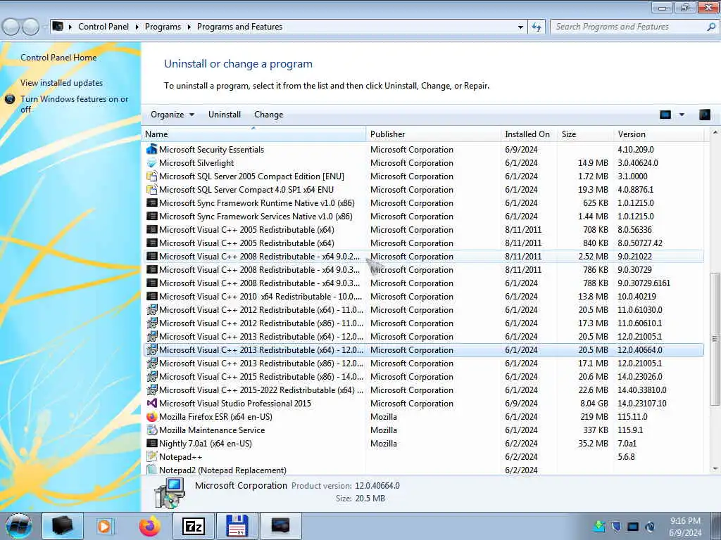Viewport: 721px width, 540px height.
Task: Select Visual C++ 2015-2022 Redistributable (x64) row
Action: click(x=423, y=390)
